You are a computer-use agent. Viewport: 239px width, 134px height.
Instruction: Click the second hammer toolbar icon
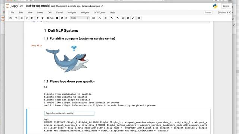pos(118,18)
